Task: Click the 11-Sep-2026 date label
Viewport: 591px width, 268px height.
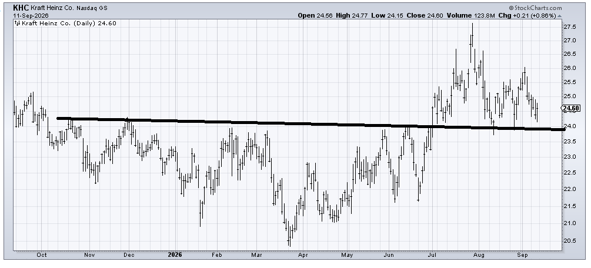Action: 28,15
